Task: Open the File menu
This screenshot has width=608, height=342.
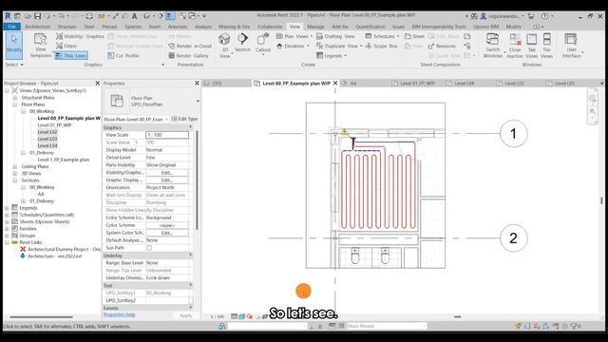Action: tap(12, 27)
